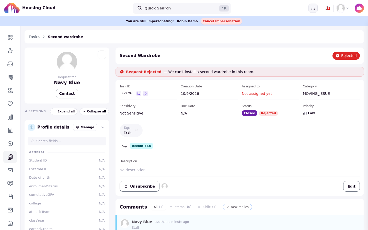
Task: Click the red Rejected status badge in header
Action: [346, 56]
